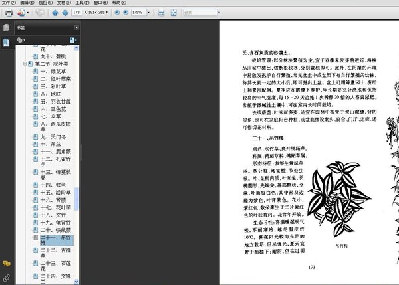Open the attachments paperclip icon
This screenshot has width=399, height=285.
[x=7, y=278]
